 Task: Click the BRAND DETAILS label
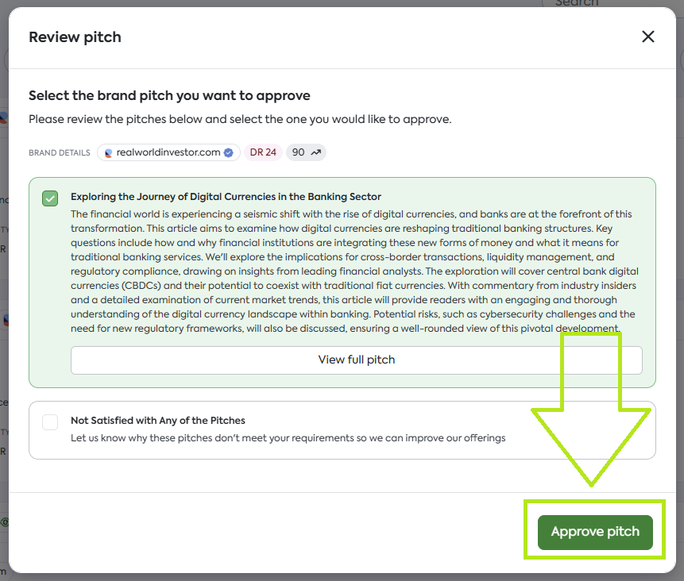click(x=60, y=153)
